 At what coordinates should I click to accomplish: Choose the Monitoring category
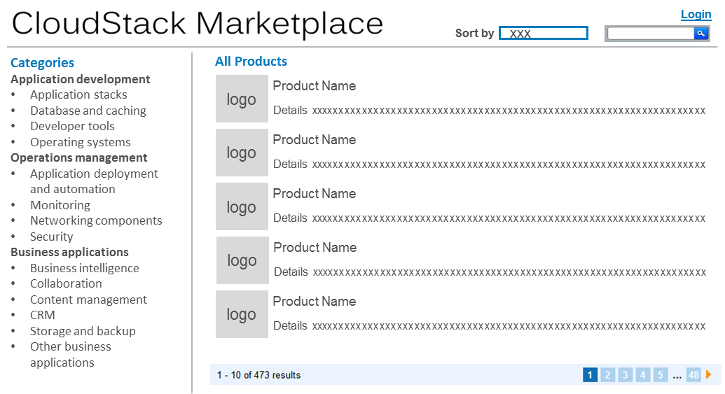[60, 205]
